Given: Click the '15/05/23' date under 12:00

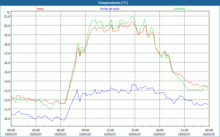Looking at the screenshot, I should coord(110,134).
